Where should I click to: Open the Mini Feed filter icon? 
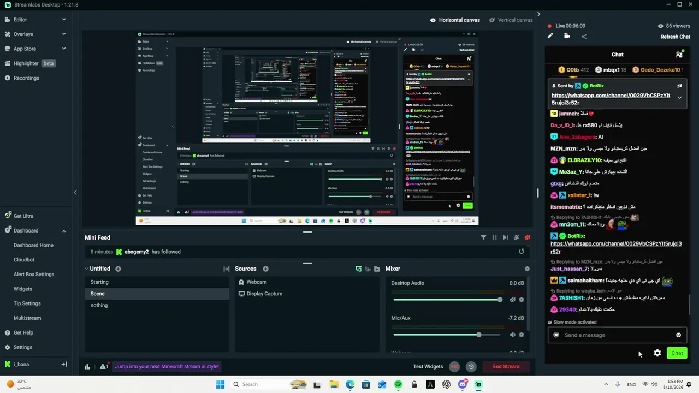pos(483,237)
